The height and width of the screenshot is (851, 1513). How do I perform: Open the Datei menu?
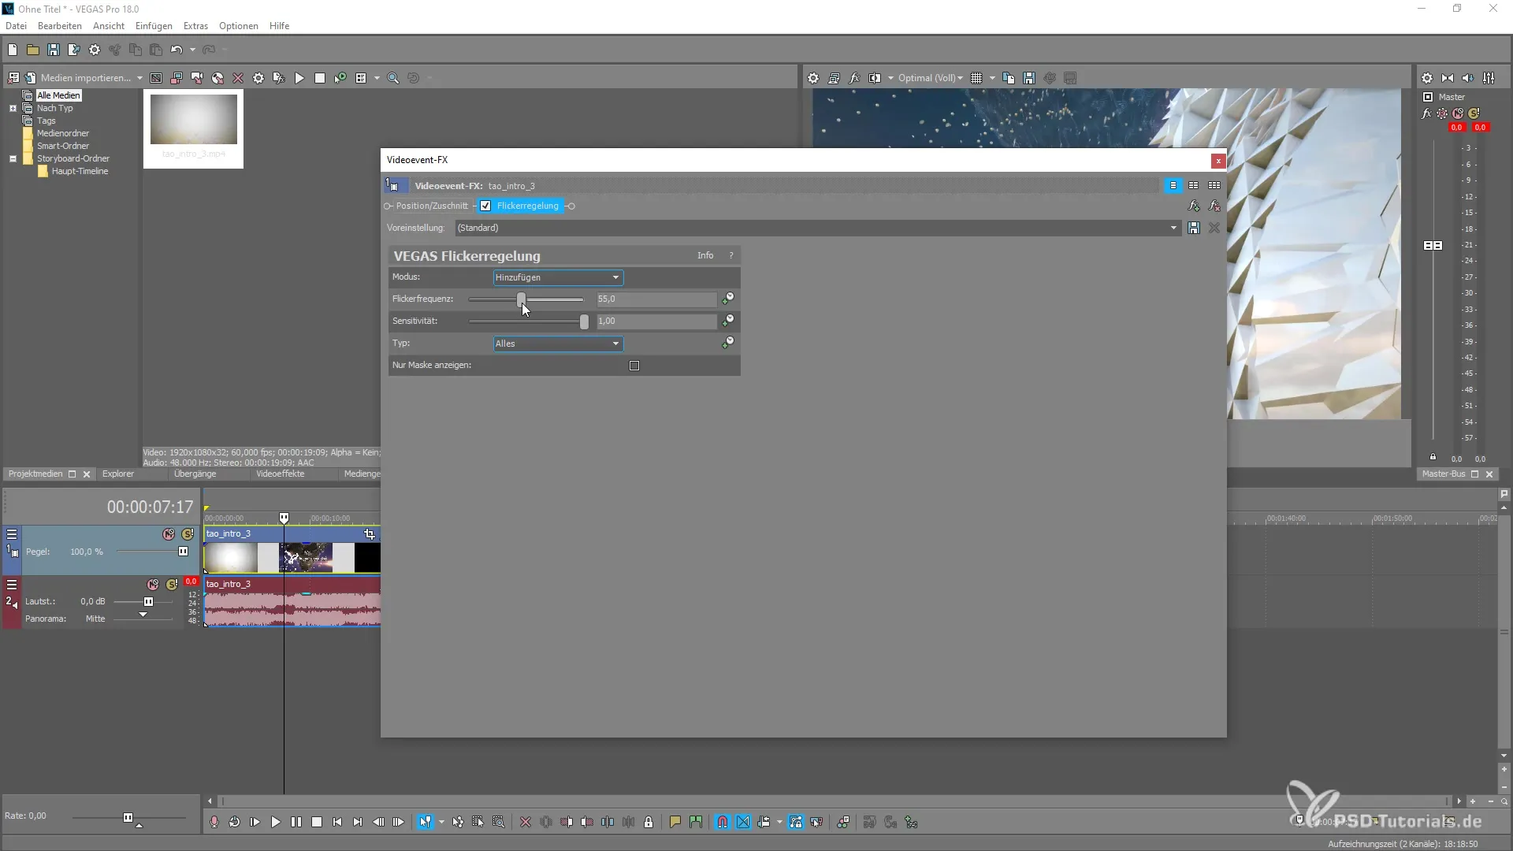coord(16,26)
